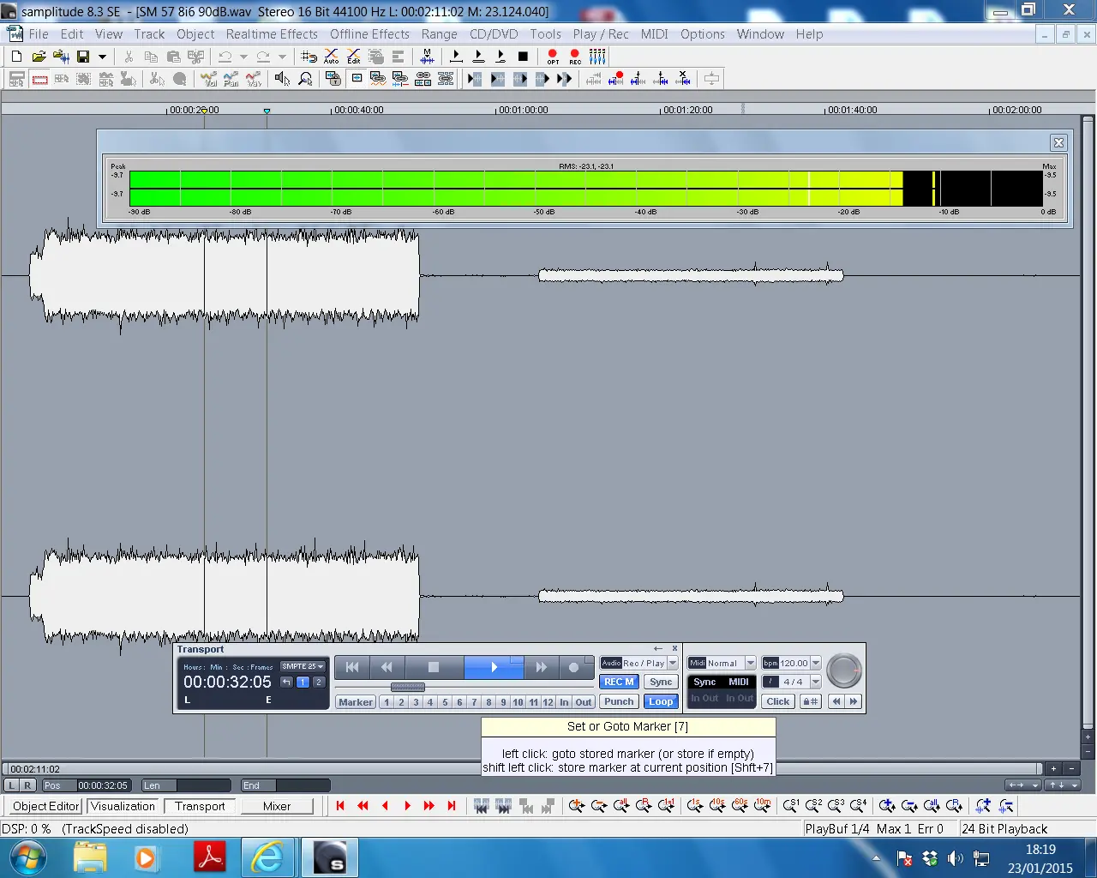Click the zoom 60s preset icon
The image size is (1097, 878).
[740, 806]
